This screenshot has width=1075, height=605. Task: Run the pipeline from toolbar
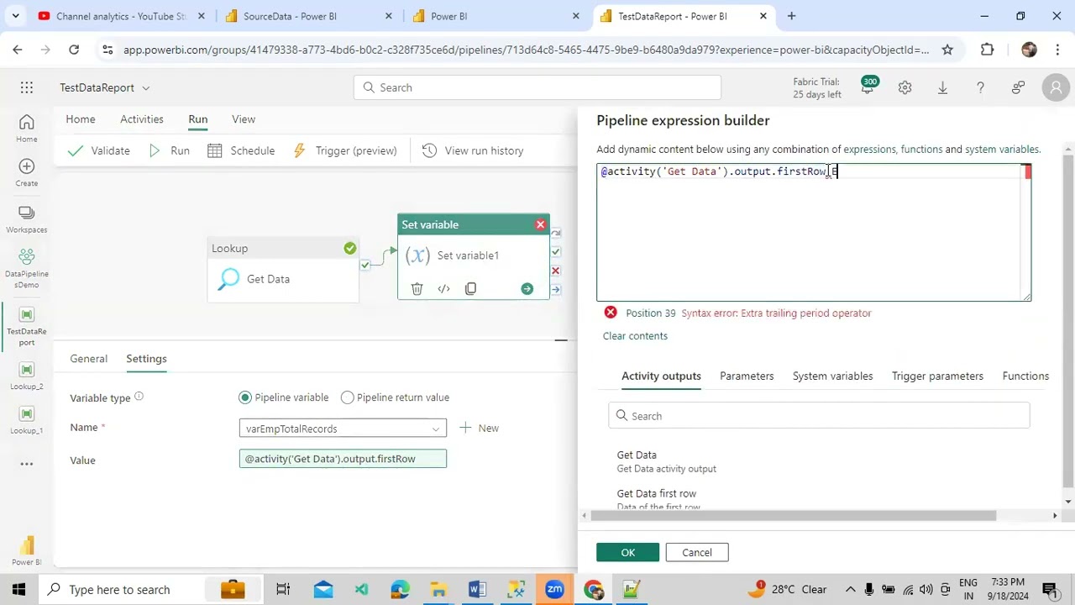pyautogui.click(x=170, y=150)
